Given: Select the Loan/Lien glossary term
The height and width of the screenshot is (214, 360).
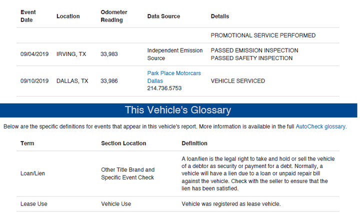Looking at the screenshot, I should 32,173.
